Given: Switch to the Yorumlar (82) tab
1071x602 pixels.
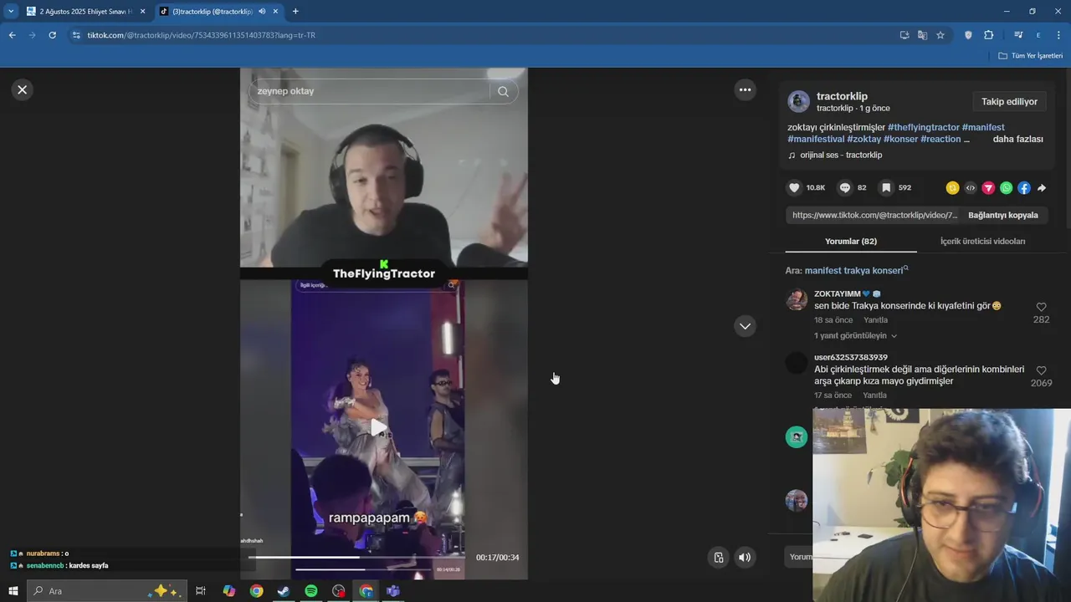Looking at the screenshot, I should coord(851,241).
